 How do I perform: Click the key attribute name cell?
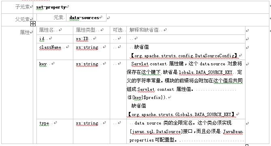(55, 89)
